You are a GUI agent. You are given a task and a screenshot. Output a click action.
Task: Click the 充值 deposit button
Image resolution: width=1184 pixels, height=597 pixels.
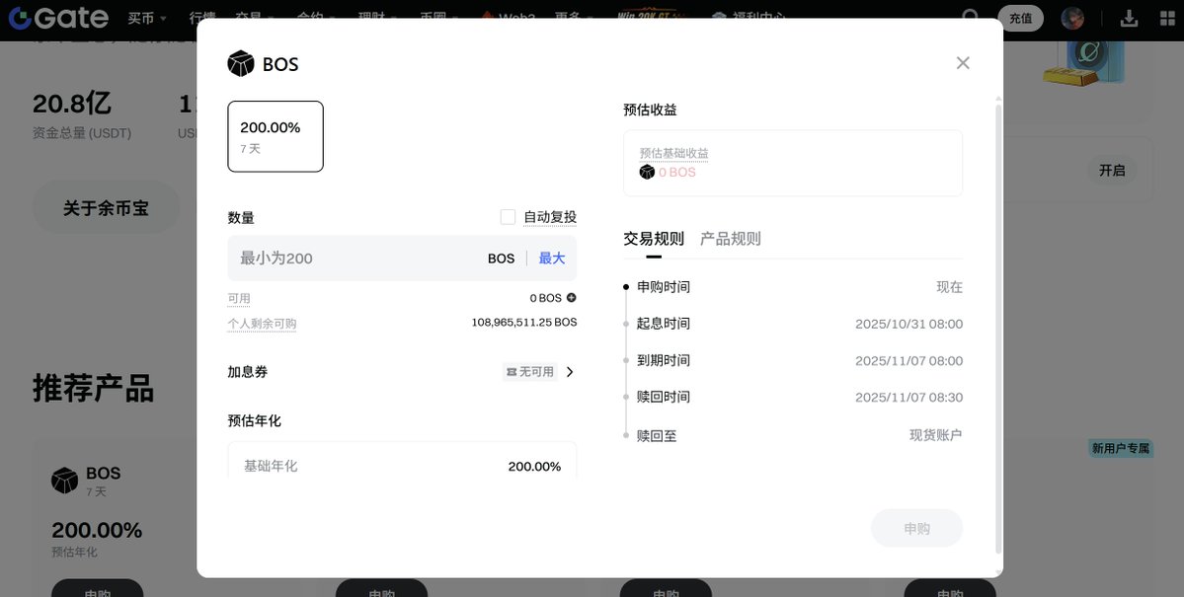[x=1020, y=18]
